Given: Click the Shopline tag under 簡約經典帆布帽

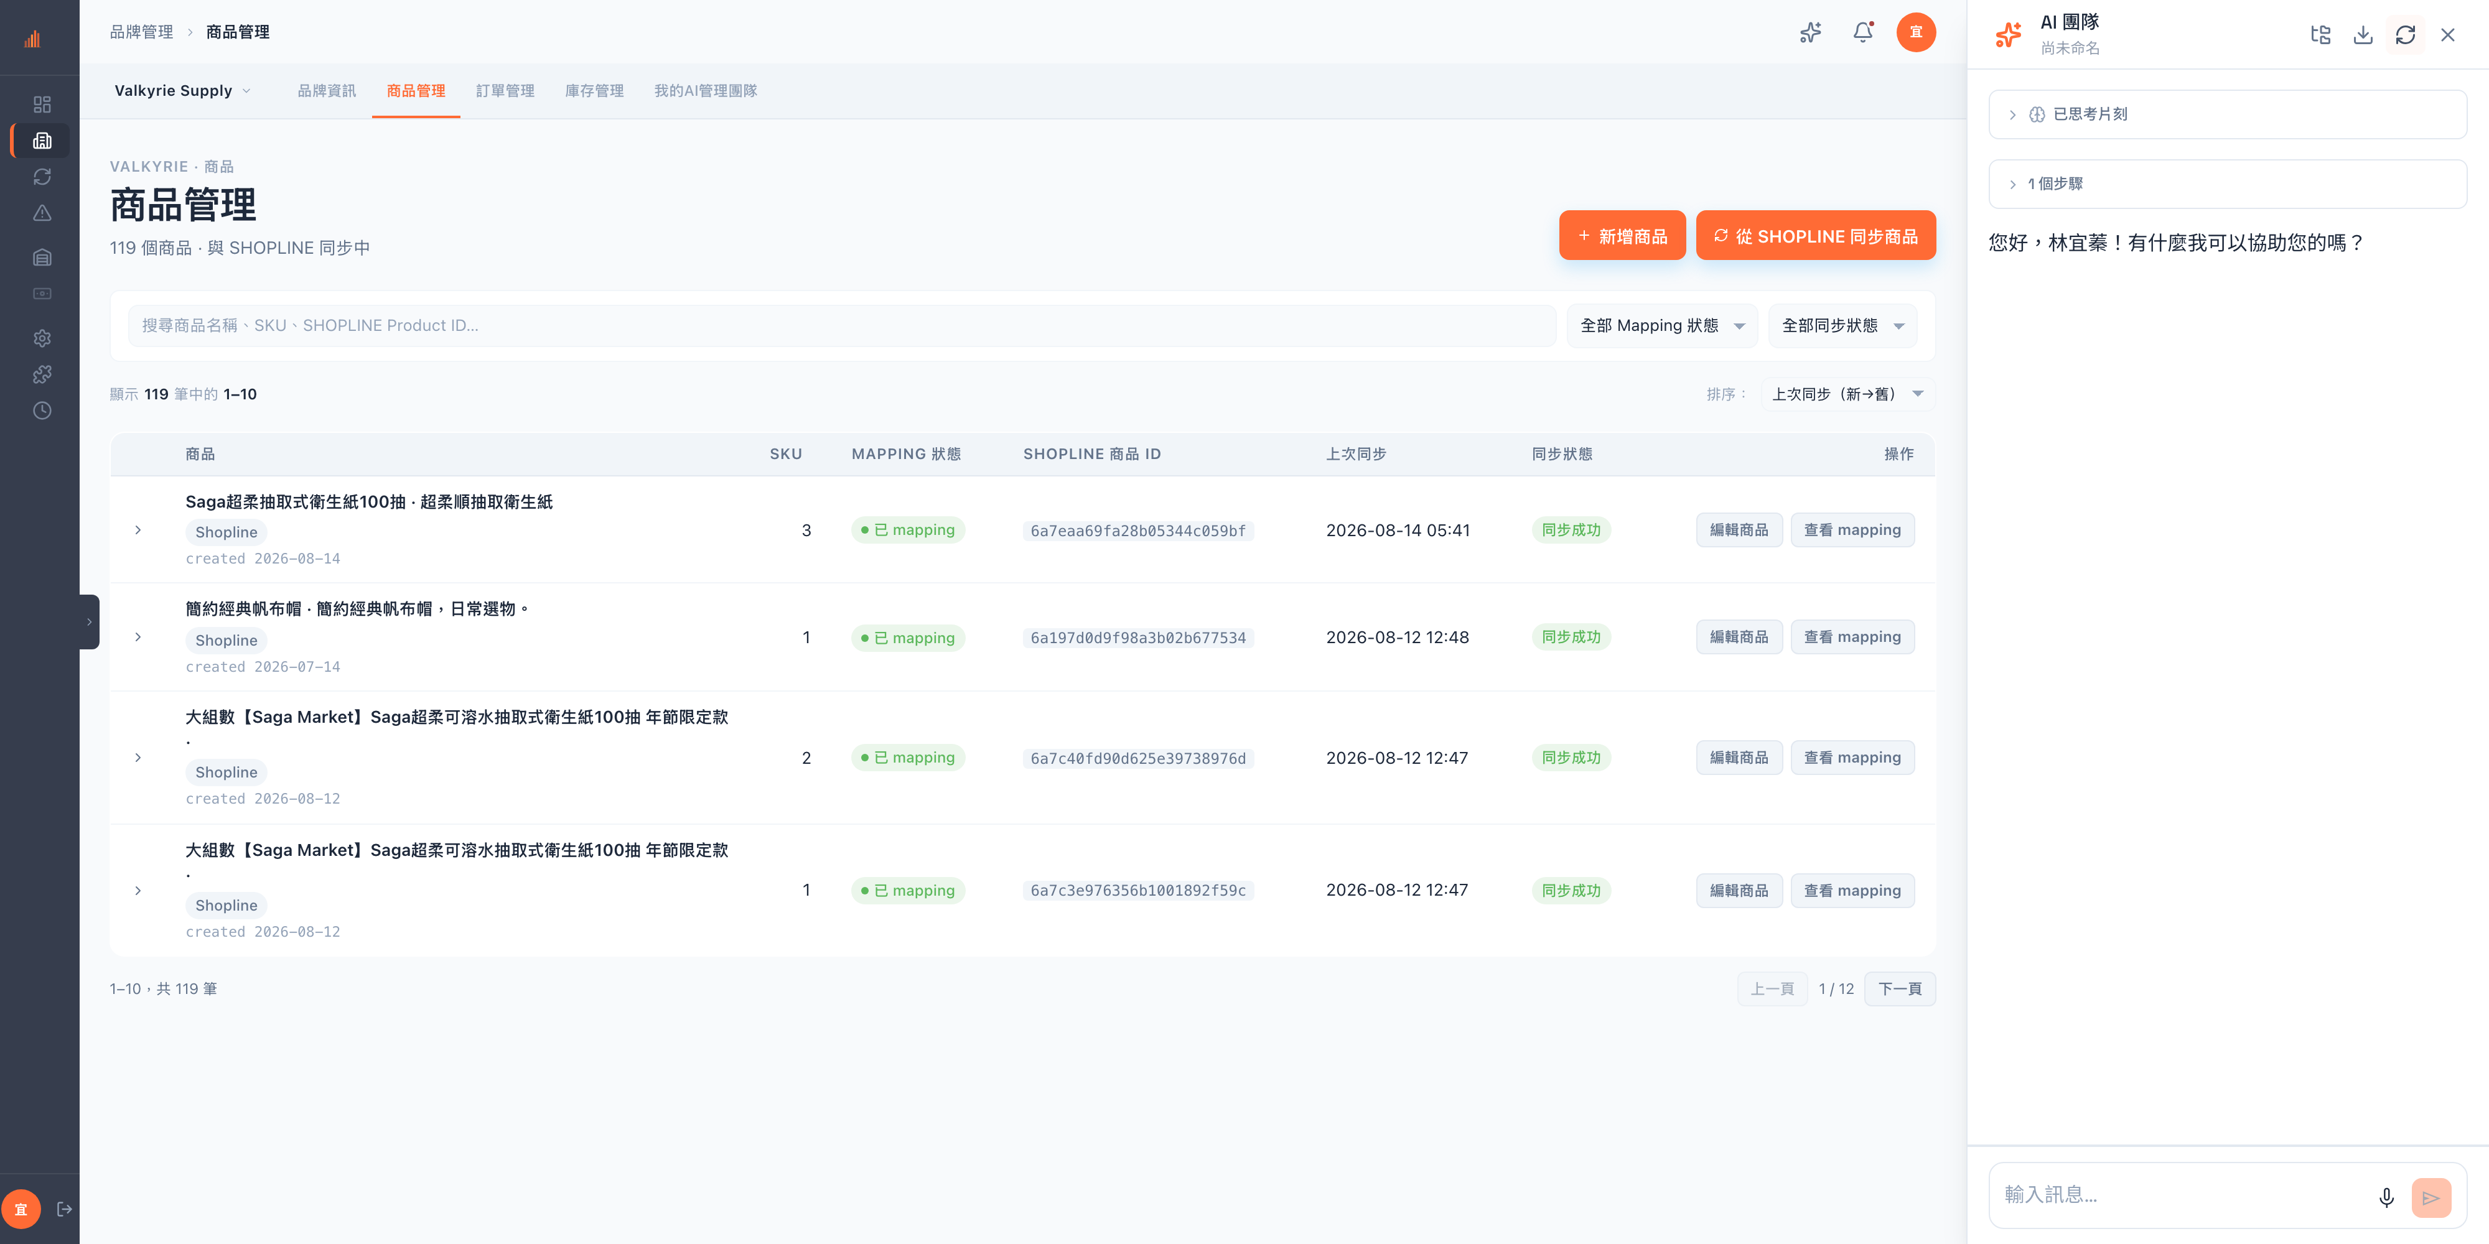Looking at the screenshot, I should [x=226, y=641].
